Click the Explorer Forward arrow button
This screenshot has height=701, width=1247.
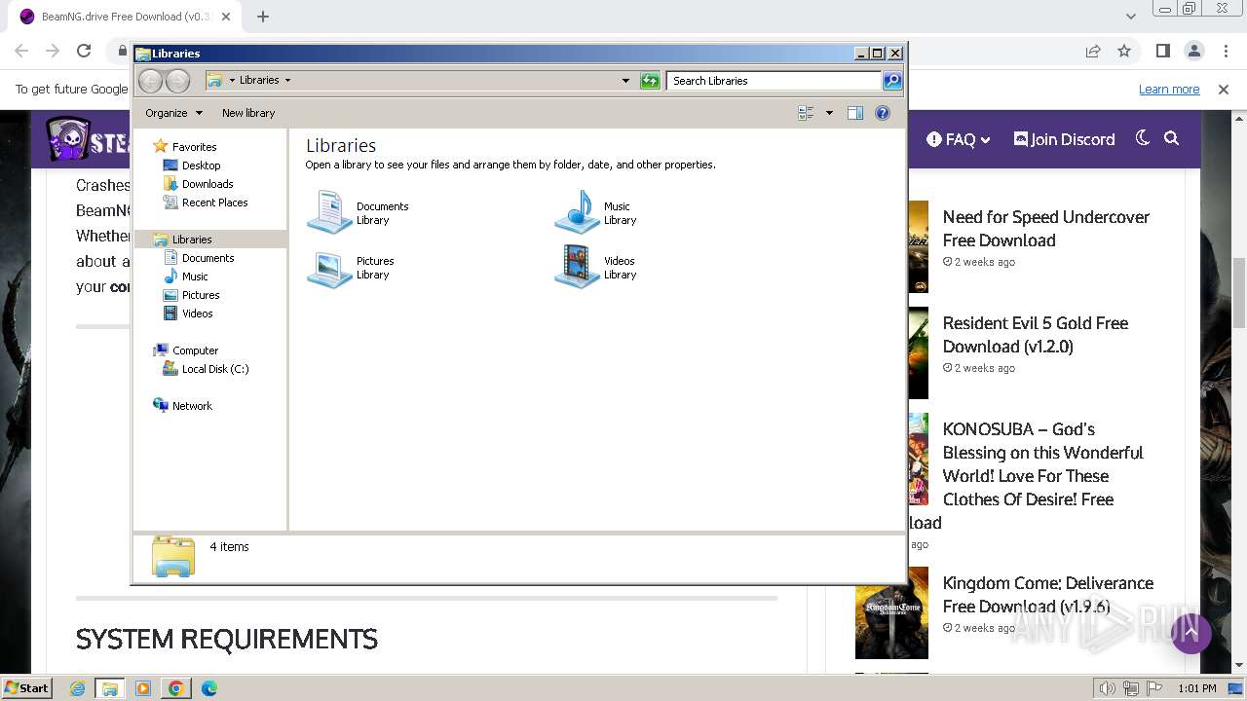click(177, 81)
